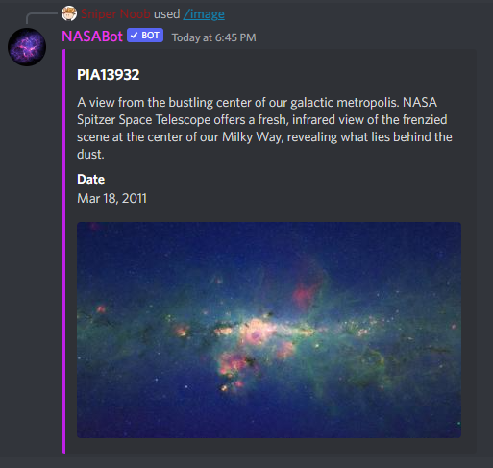The width and height of the screenshot is (493, 468).
Task: Click the BOT tag label
Action: click(x=145, y=36)
